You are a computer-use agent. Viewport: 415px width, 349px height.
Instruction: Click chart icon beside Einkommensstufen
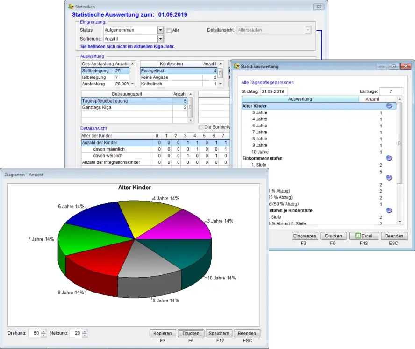[389, 158]
